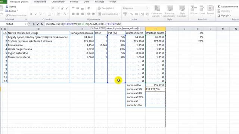Image resolution: width=239 pixels, height=134 pixels.
Task: Open the Układ strony ribbon tab
Action: 58,1
